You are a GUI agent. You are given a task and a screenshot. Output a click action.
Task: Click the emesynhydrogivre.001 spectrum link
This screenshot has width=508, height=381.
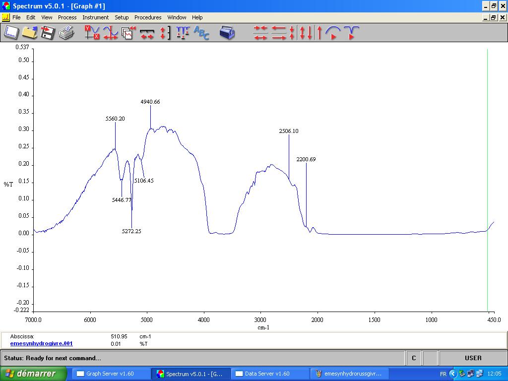(x=41, y=343)
